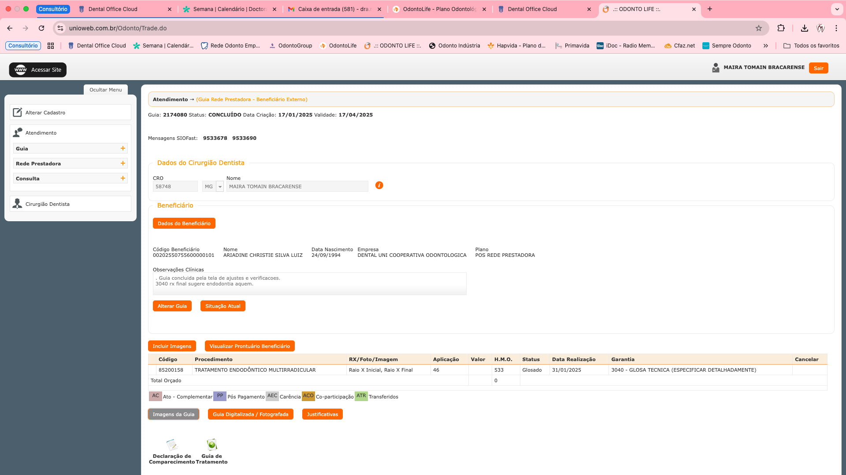Expand the Rede Prestadora section

coord(123,164)
